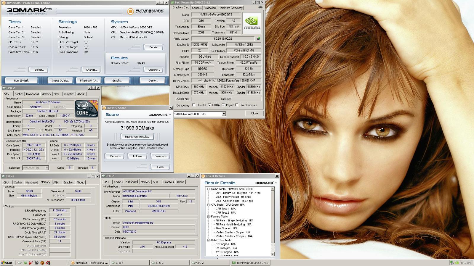Click Submit Your Results button

point(137,137)
